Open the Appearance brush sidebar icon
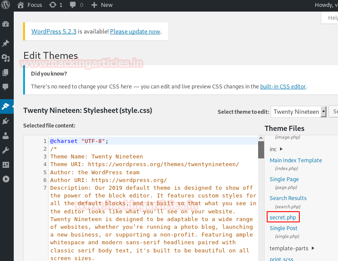This screenshot has width=338, height=261. 6,106
